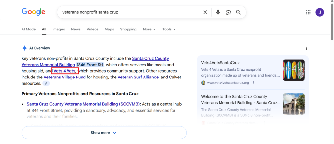Switch to AI Mode

click(x=28, y=29)
